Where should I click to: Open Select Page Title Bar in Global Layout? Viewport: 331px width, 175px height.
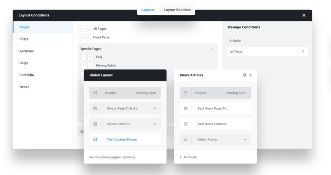click(125, 109)
